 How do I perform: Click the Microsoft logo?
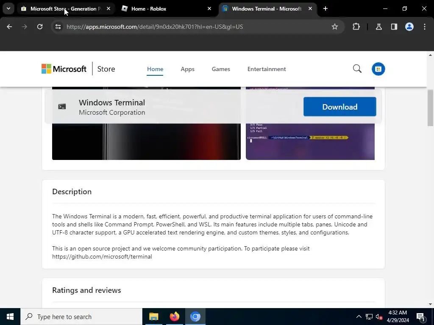tap(64, 69)
